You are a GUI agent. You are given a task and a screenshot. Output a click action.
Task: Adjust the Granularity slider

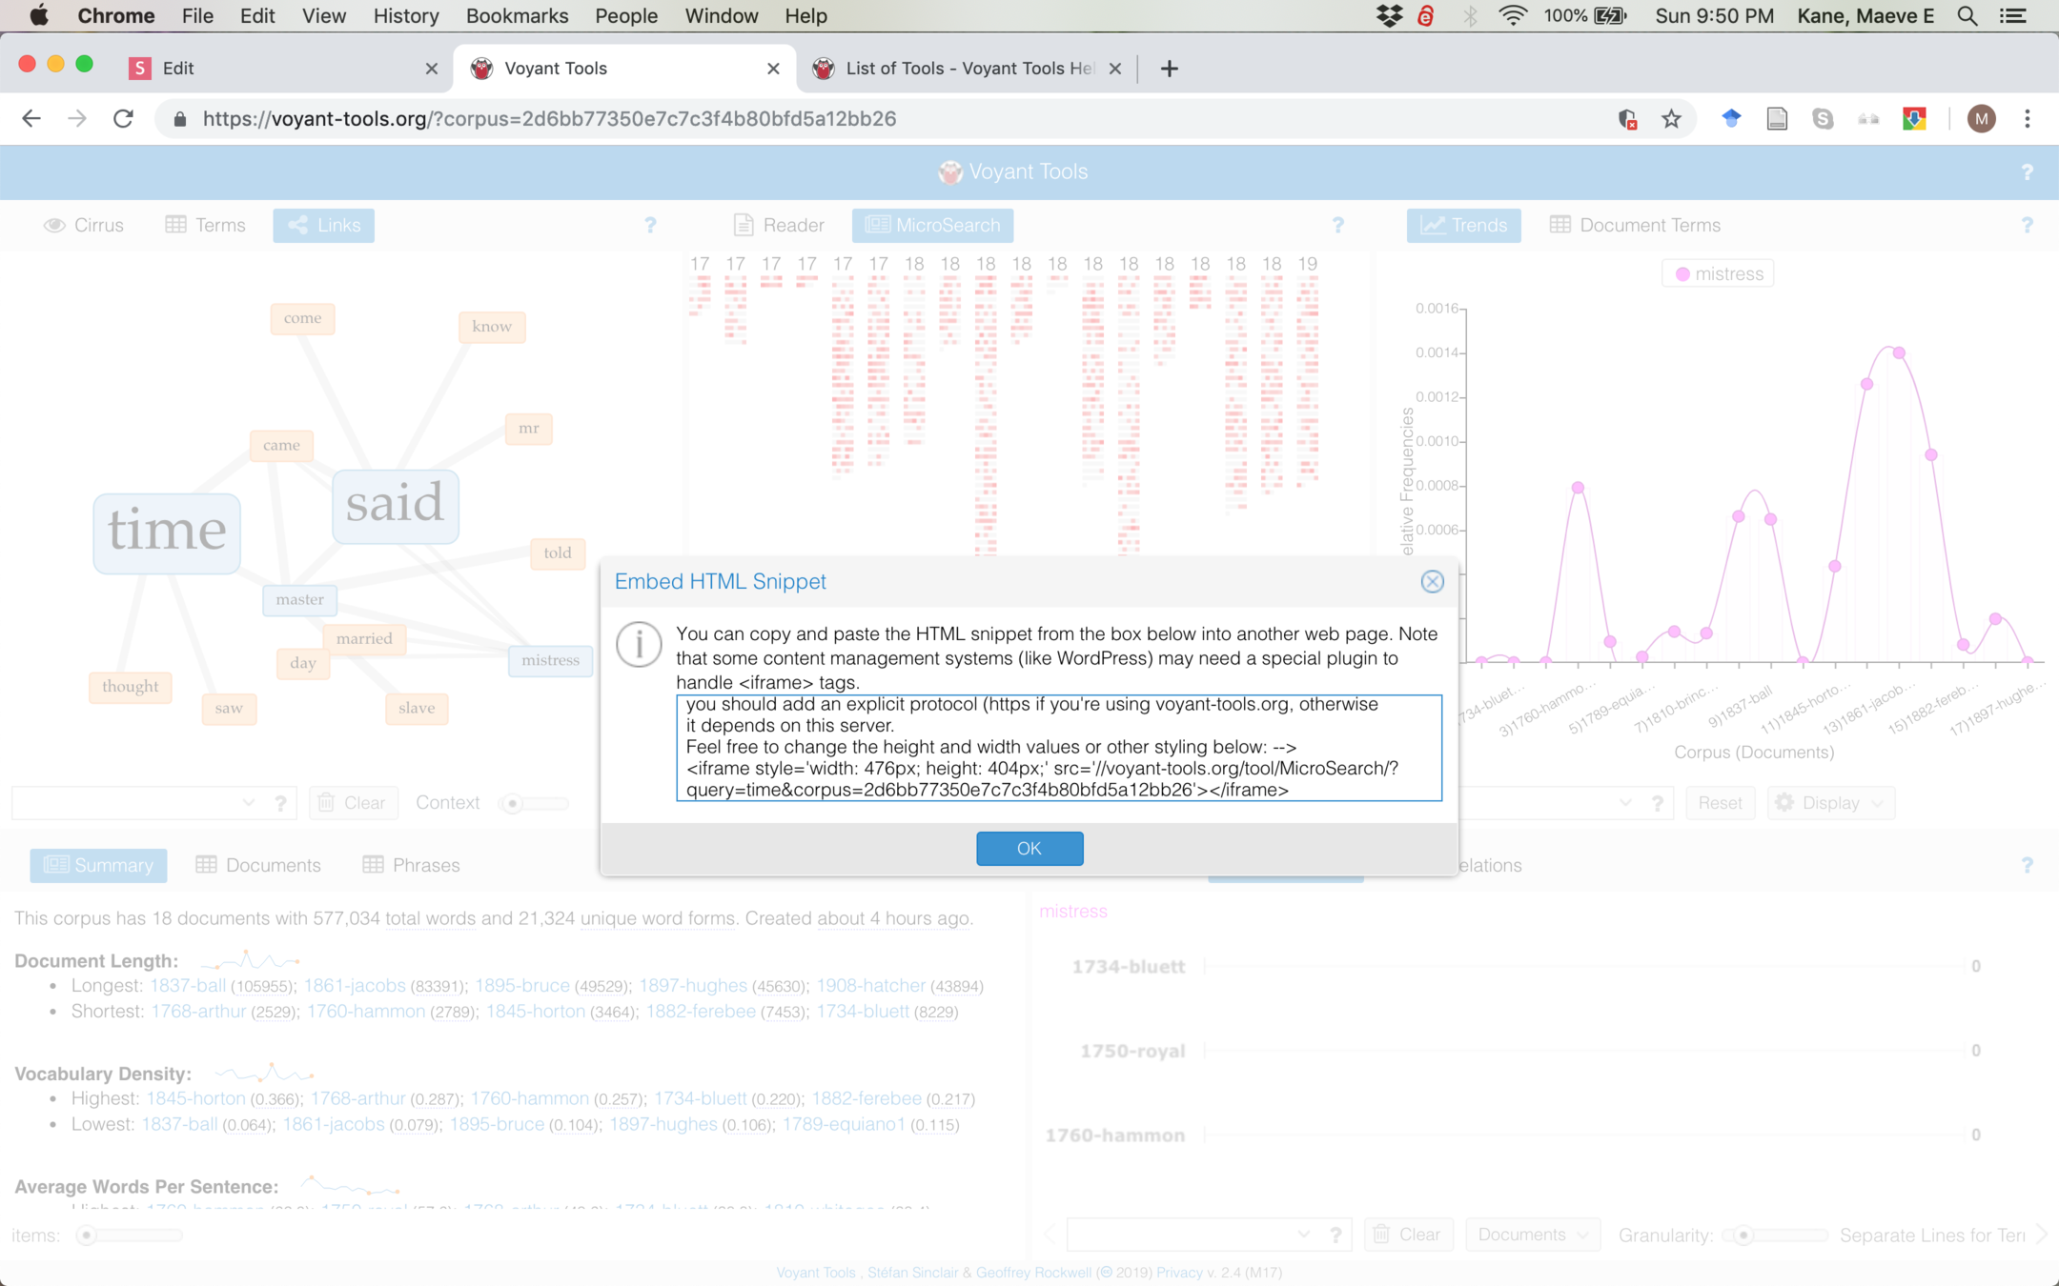click(x=1744, y=1236)
